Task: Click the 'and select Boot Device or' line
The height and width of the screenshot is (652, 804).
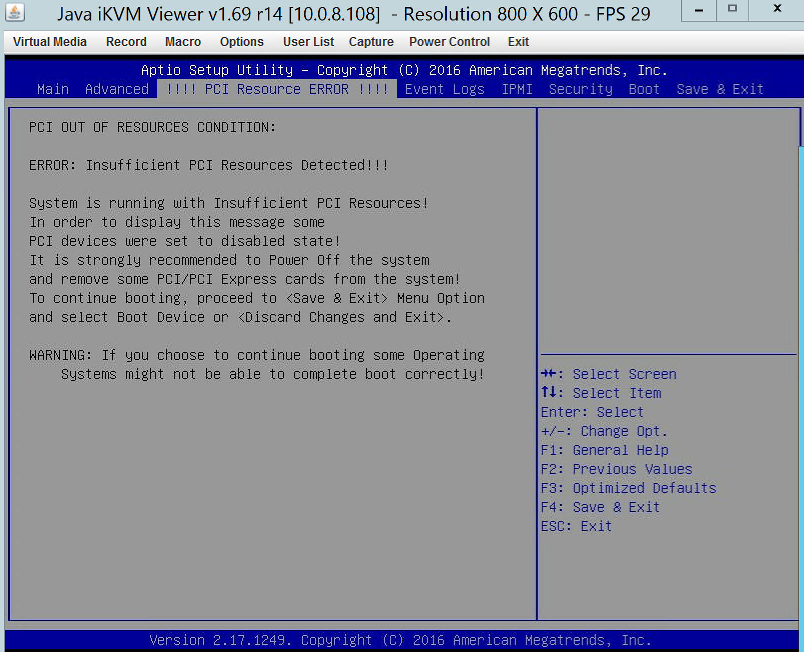Action: pyautogui.click(x=240, y=317)
